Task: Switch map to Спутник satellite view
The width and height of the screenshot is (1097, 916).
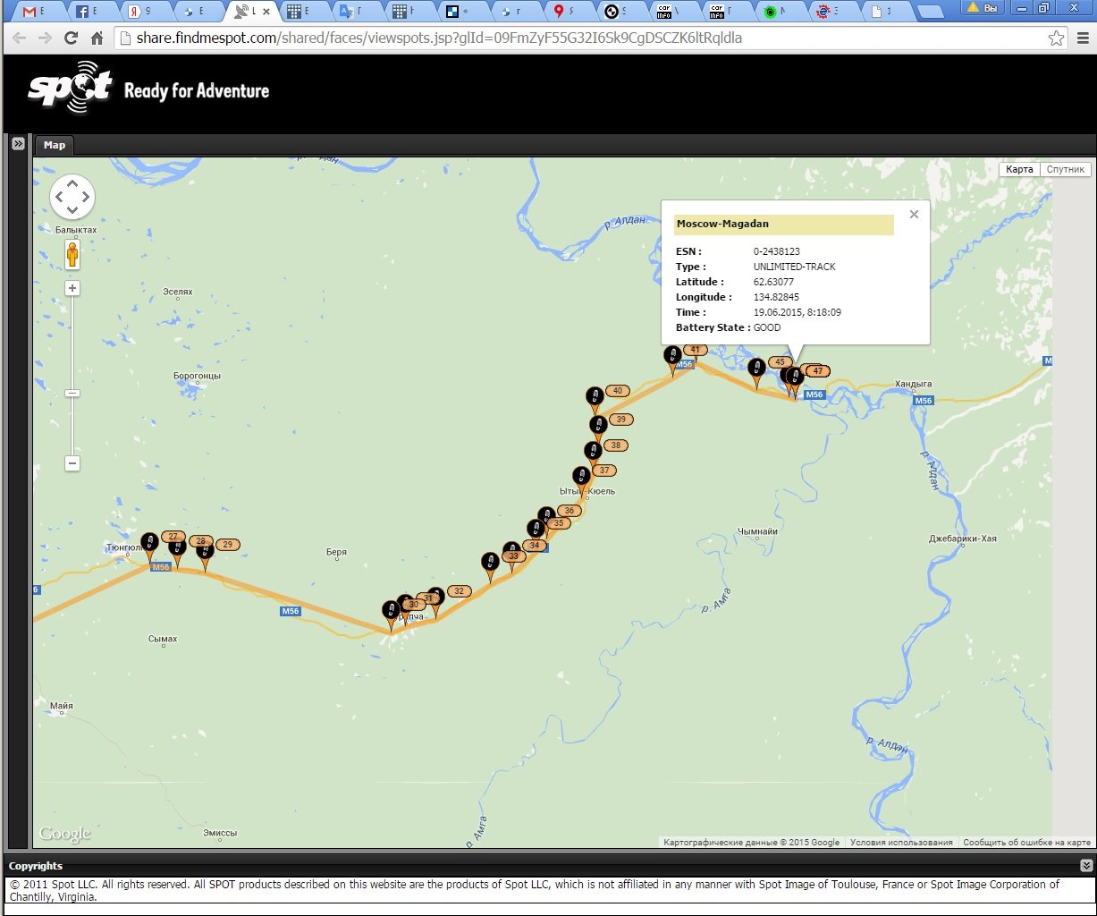Action: pos(1065,169)
